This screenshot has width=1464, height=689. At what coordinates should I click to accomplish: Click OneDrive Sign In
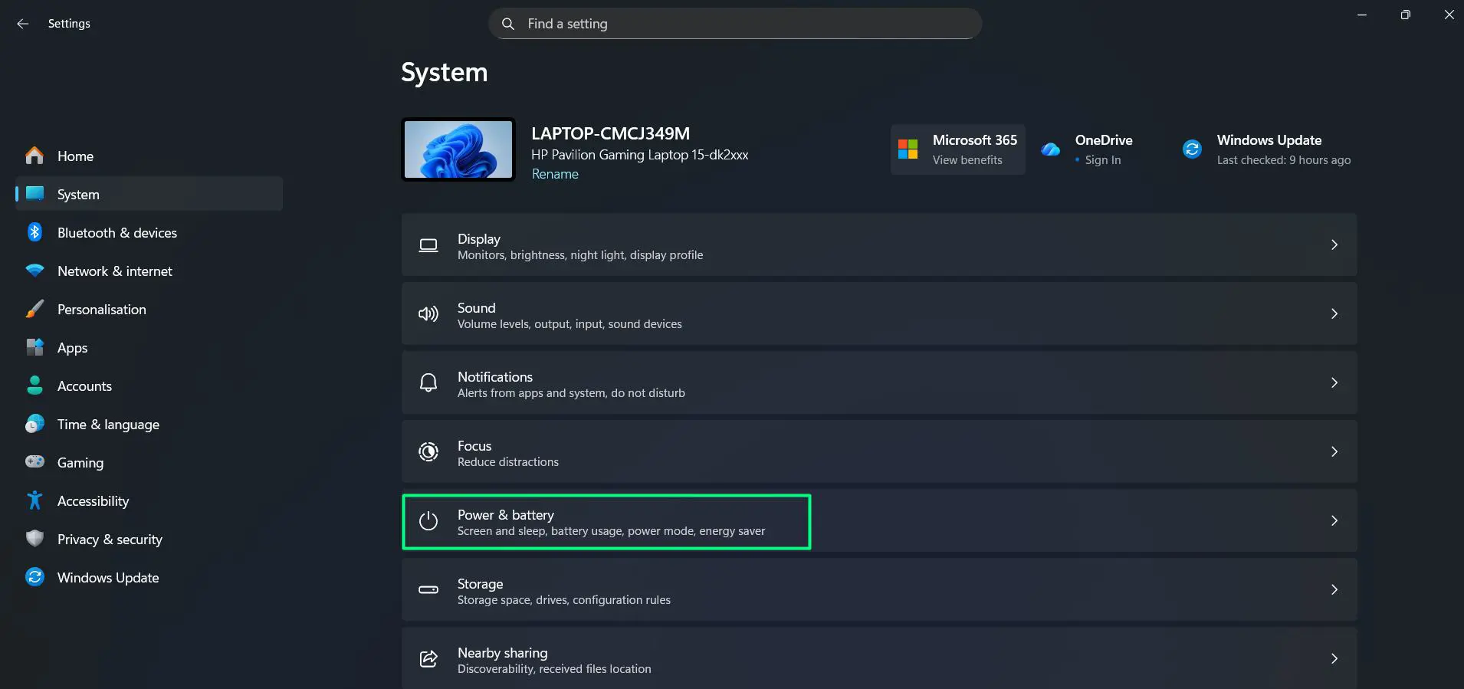coord(1103,160)
